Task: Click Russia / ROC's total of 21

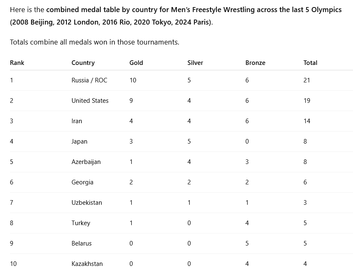Action: click(307, 80)
